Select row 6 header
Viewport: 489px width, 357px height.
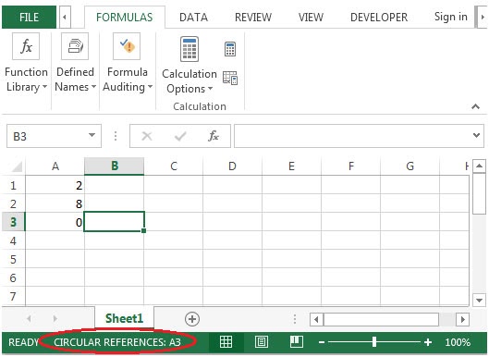pyautogui.click(x=13, y=277)
